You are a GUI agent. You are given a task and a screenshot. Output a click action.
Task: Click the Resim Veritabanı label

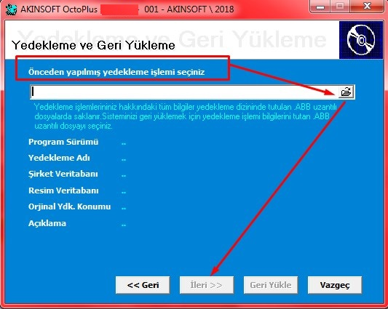(x=63, y=190)
